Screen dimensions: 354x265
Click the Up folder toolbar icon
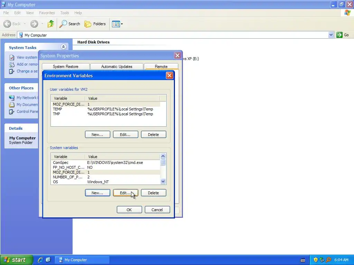[50, 24]
